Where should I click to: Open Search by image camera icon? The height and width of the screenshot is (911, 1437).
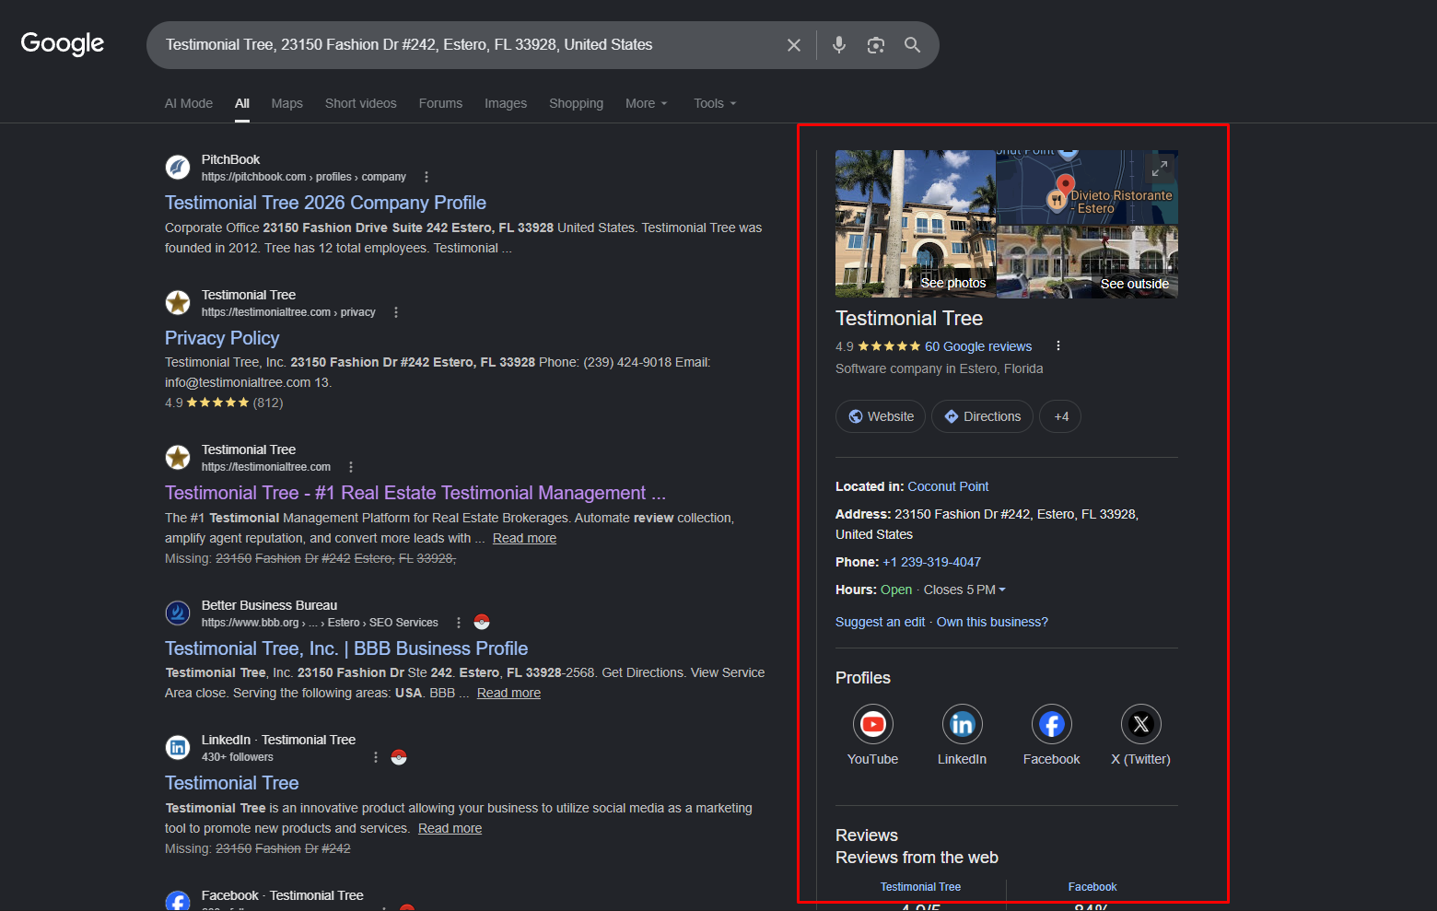click(876, 45)
